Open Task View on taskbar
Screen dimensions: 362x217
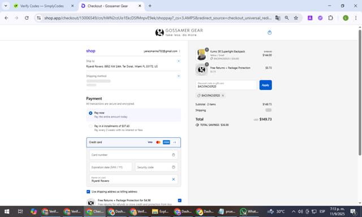(x=20, y=211)
